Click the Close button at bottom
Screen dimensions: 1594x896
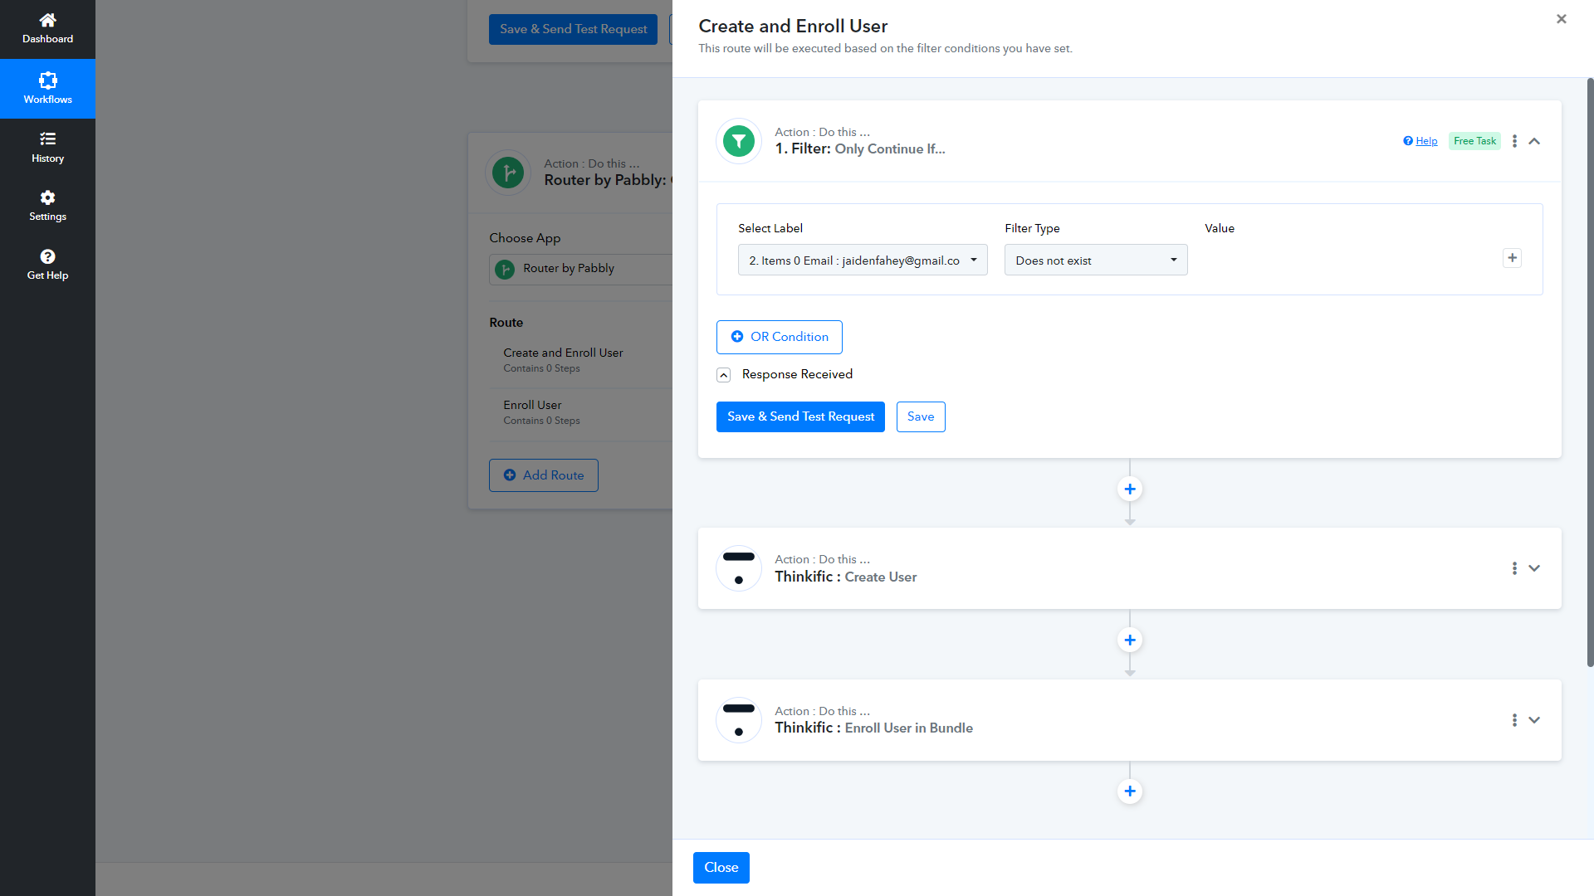721,867
